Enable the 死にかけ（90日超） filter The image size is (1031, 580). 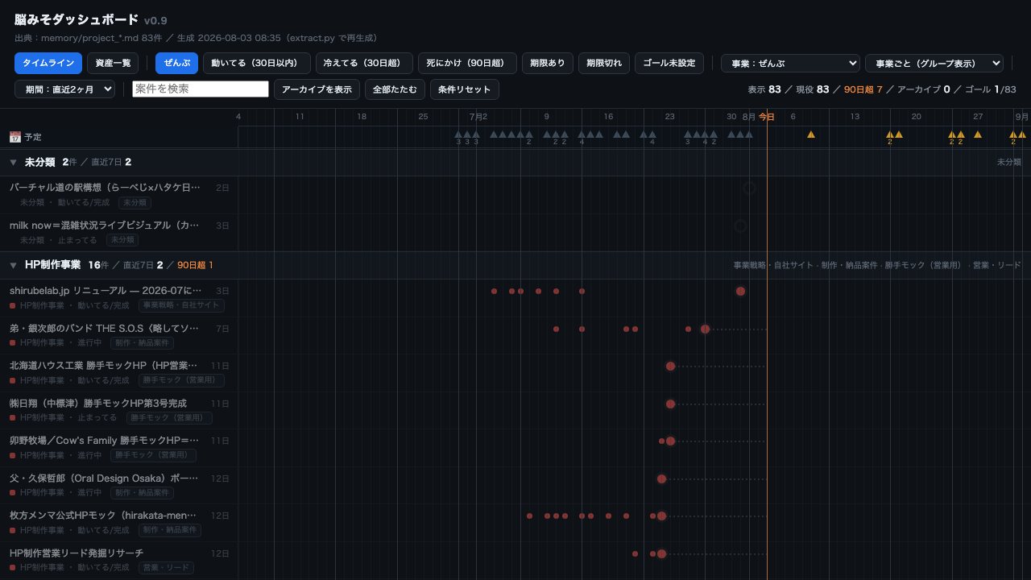click(467, 63)
